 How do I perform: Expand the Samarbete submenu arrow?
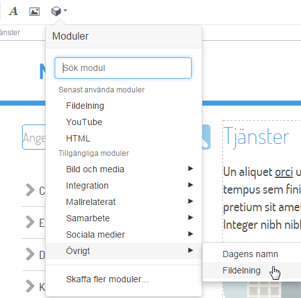pos(190,218)
